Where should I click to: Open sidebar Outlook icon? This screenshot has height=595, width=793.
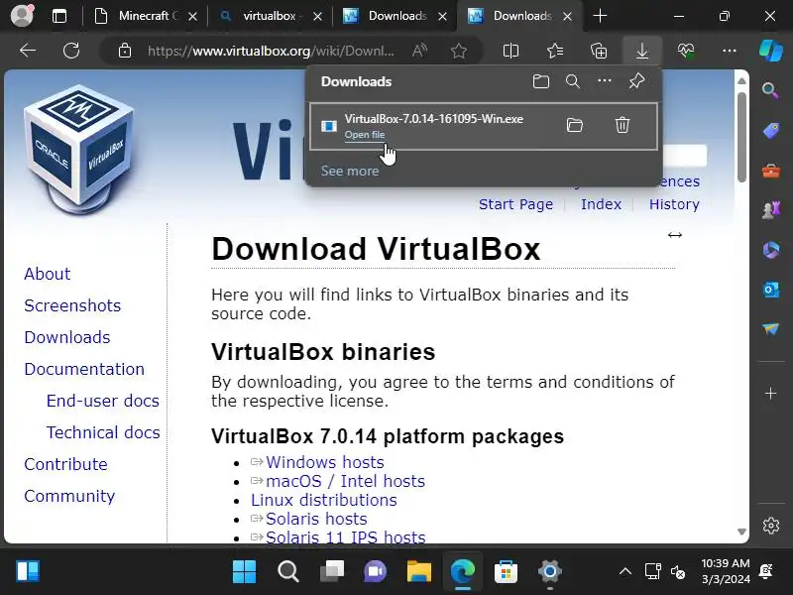[x=771, y=290]
